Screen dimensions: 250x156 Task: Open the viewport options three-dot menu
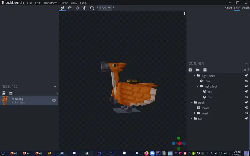point(184,14)
